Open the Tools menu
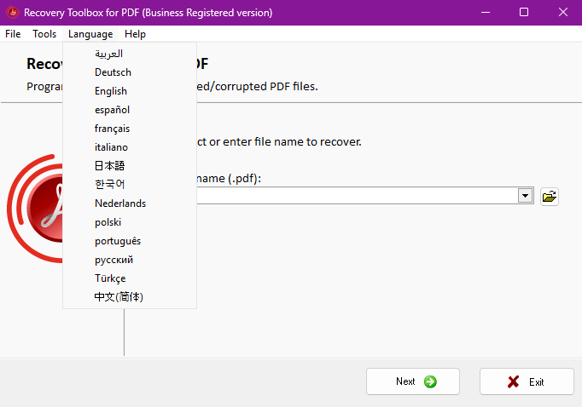Image resolution: width=582 pixels, height=407 pixels. tap(44, 34)
